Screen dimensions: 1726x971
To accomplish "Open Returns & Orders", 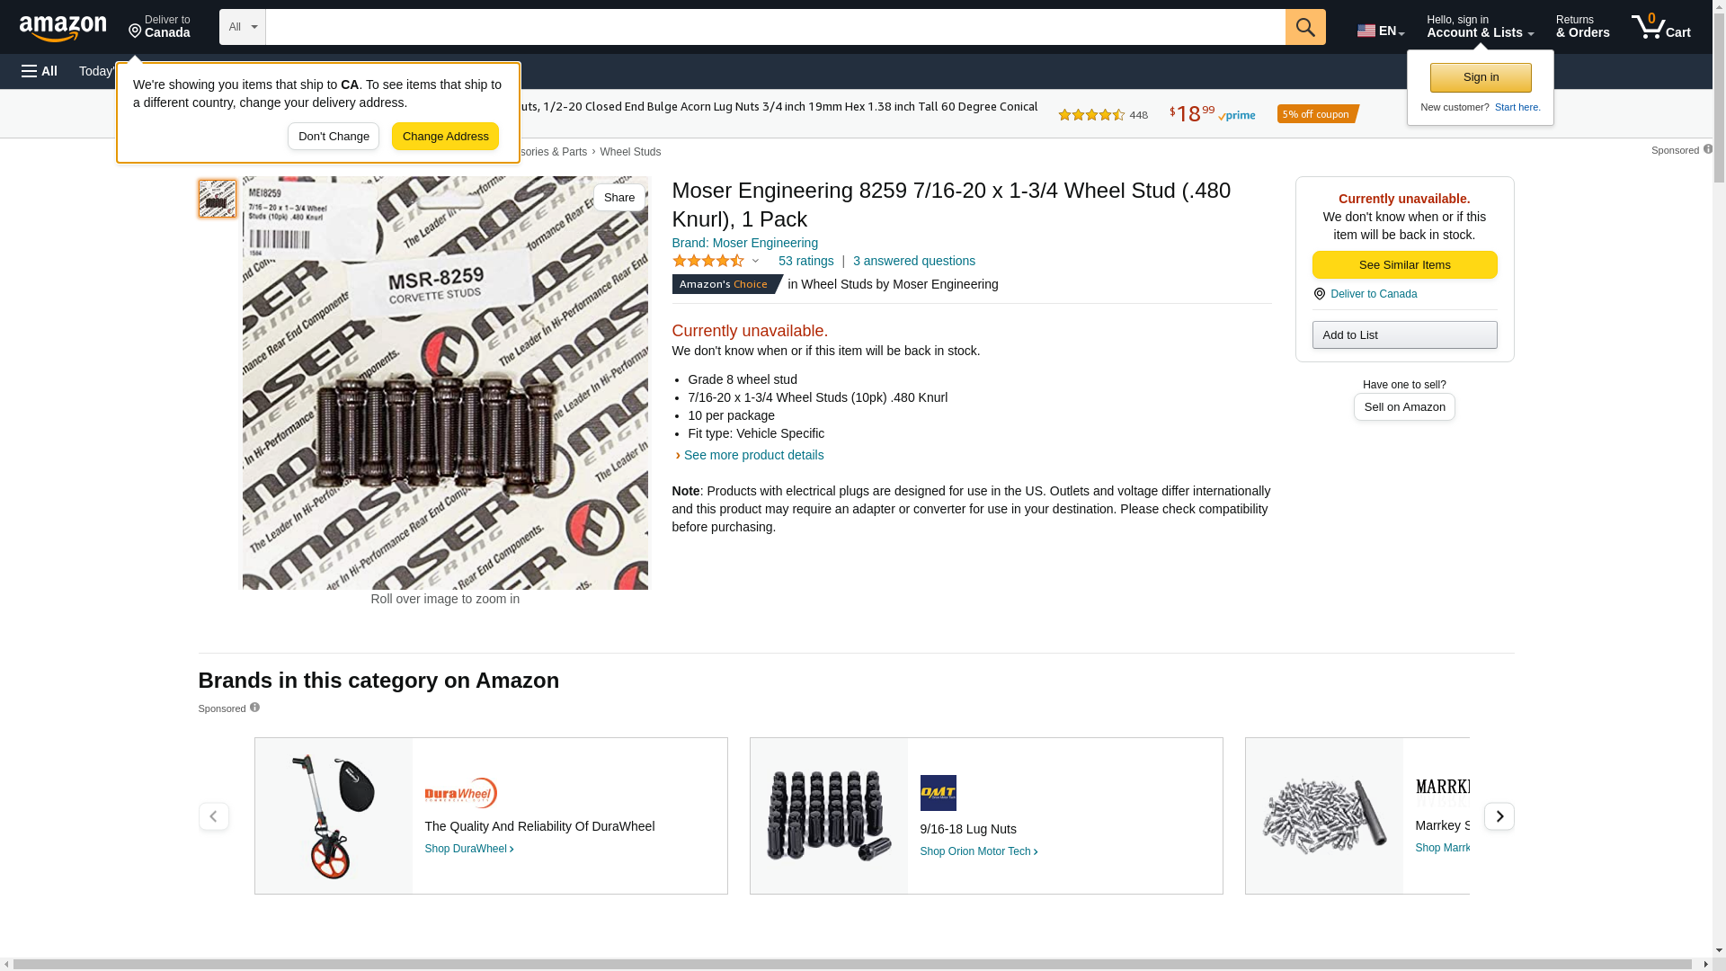I will [1582, 27].
